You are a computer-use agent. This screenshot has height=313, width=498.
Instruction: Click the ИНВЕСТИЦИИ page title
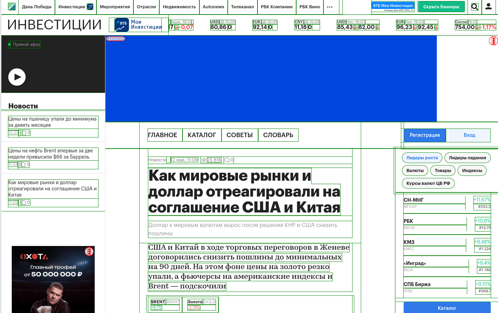[55, 25]
